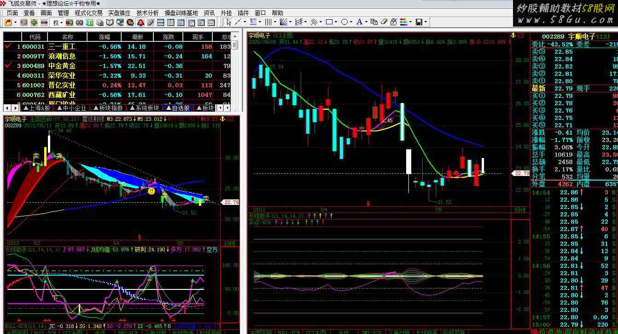The height and width of the screenshot is (334, 618).
Task: Select the 西藏矿业 stock row
Action: [x=117, y=95]
